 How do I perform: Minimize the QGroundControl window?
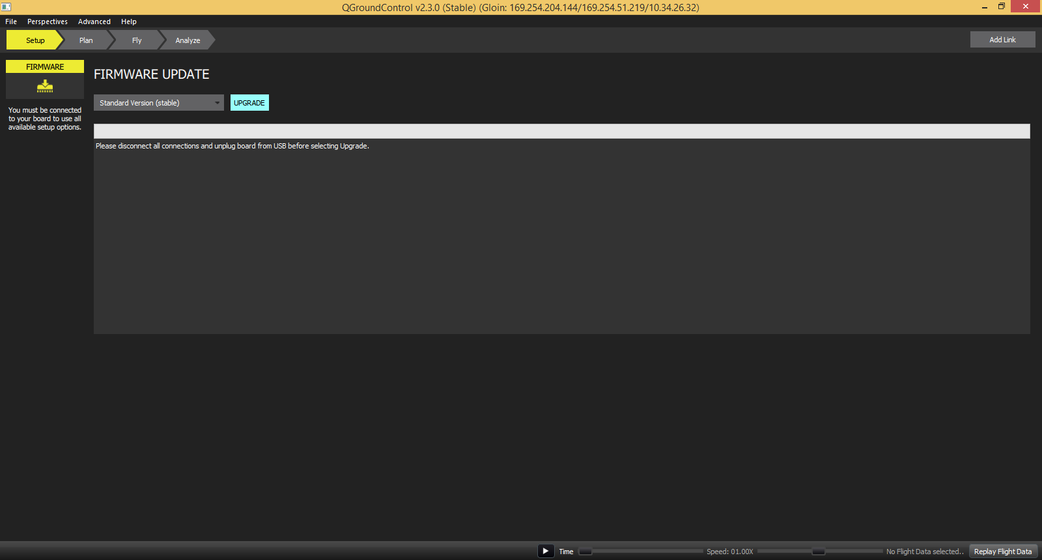984,7
